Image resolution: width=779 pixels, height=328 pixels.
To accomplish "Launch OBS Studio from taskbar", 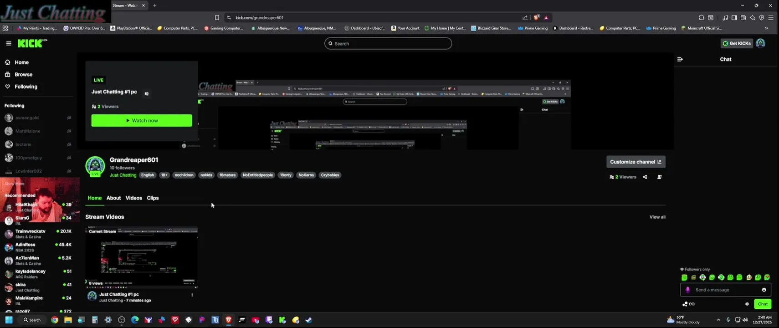I will (x=121, y=320).
